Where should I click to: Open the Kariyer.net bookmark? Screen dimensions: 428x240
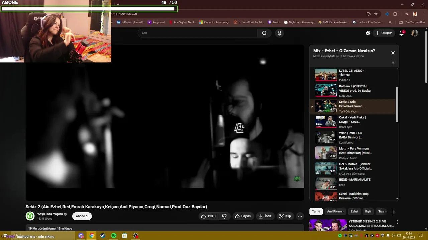point(156,22)
